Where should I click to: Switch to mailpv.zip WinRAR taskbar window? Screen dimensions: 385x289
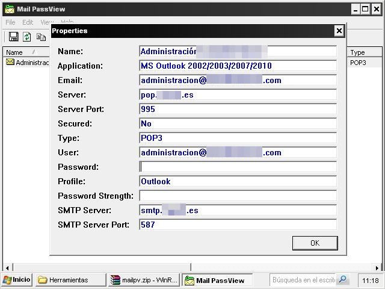pyautogui.click(x=144, y=280)
